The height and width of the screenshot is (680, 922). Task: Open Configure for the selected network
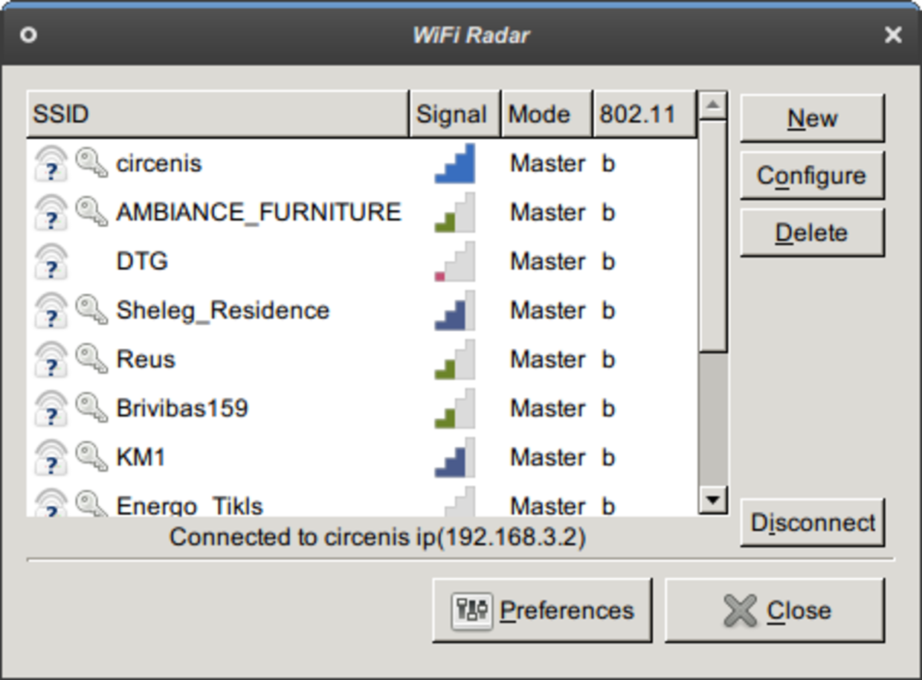811,176
